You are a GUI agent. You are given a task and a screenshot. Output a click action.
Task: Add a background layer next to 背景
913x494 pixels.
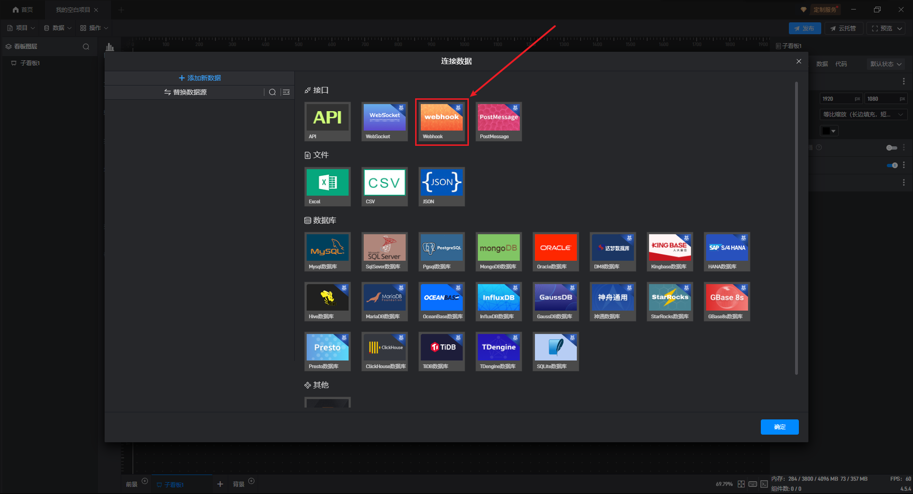click(252, 481)
